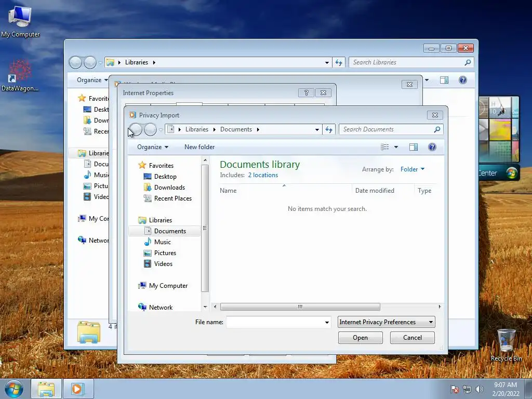Click the volume speaker tray icon
This screenshot has width=532, height=399.
(479, 389)
